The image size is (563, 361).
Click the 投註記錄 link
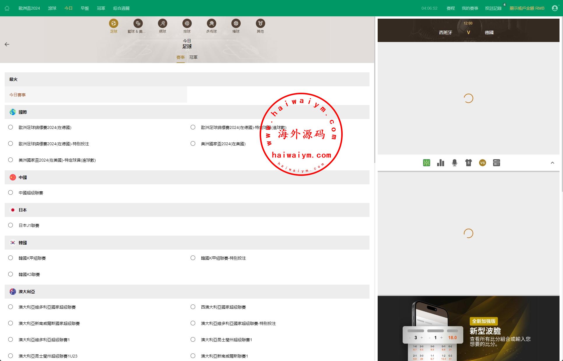(493, 8)
